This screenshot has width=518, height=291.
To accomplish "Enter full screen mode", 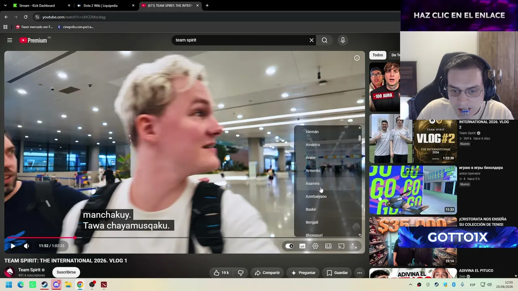I will pos(354,246).
